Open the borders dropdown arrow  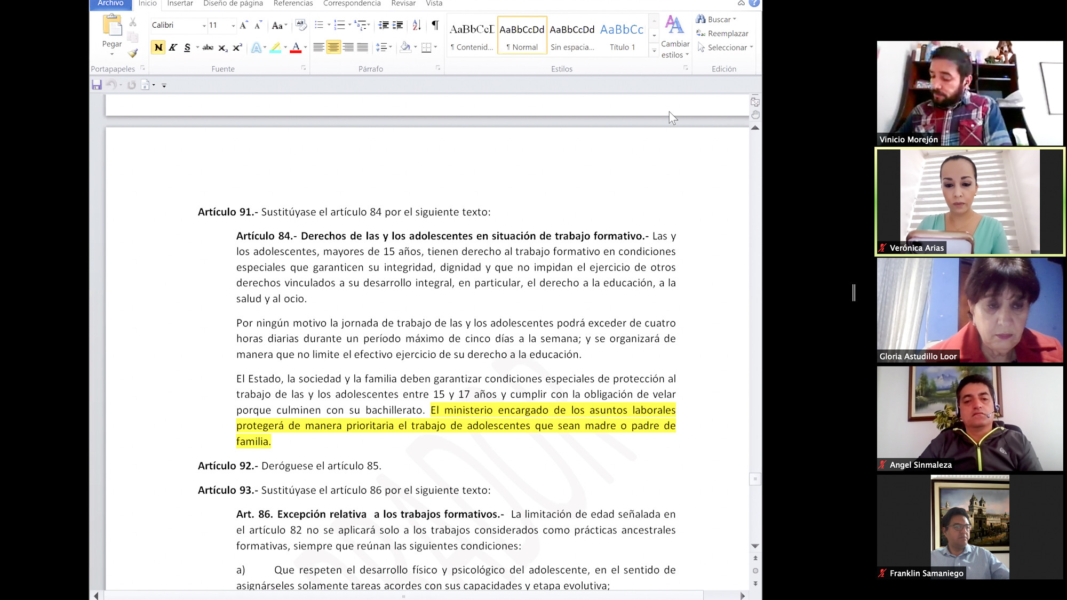(436, 47)
